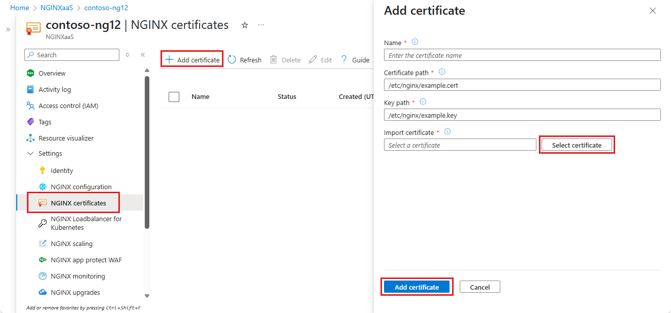Select NGINX configuration in Settings
Screen dimensions: 671x313
pyautogui.click(x=81, y=187)
